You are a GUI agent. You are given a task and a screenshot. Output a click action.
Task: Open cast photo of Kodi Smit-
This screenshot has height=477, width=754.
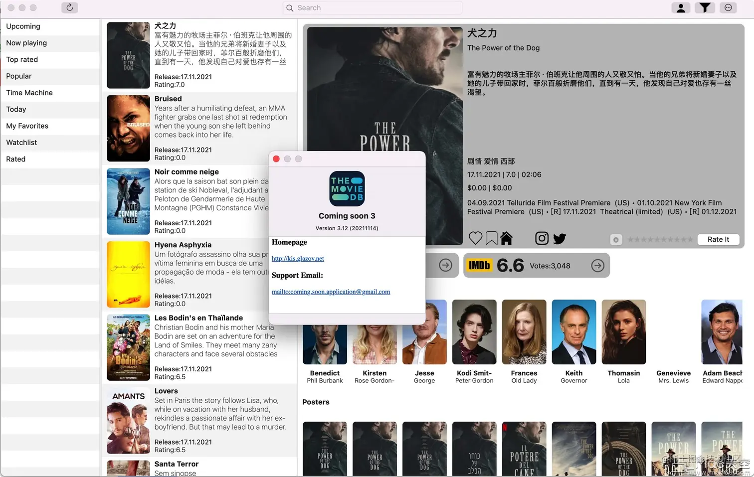point(474,332)
